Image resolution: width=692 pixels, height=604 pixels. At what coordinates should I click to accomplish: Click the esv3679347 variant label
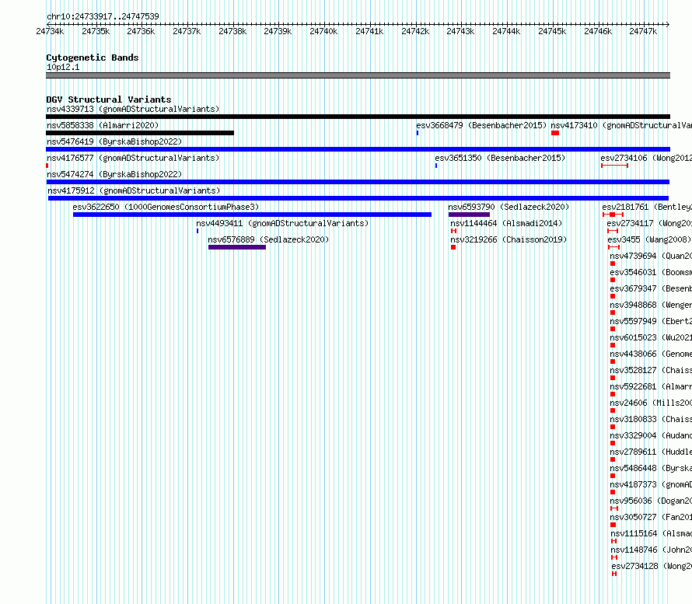651,288
